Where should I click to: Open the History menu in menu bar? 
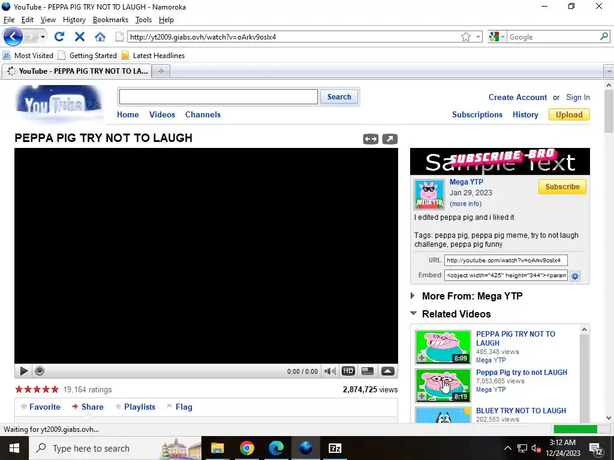74,20
